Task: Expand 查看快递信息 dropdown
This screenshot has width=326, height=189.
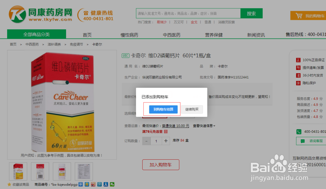Action: click(x=204, y=126)
